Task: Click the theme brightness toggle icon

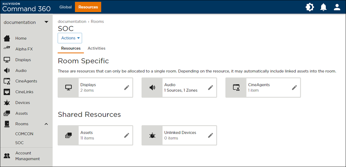Action: coord(310,7)
